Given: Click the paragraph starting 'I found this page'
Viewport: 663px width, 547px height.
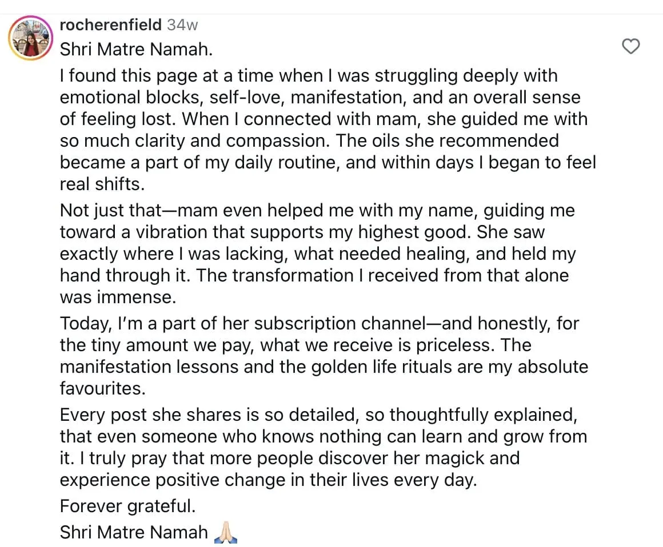Looking at the screenshot, I should pyautogui.click(x=327, y=130).
